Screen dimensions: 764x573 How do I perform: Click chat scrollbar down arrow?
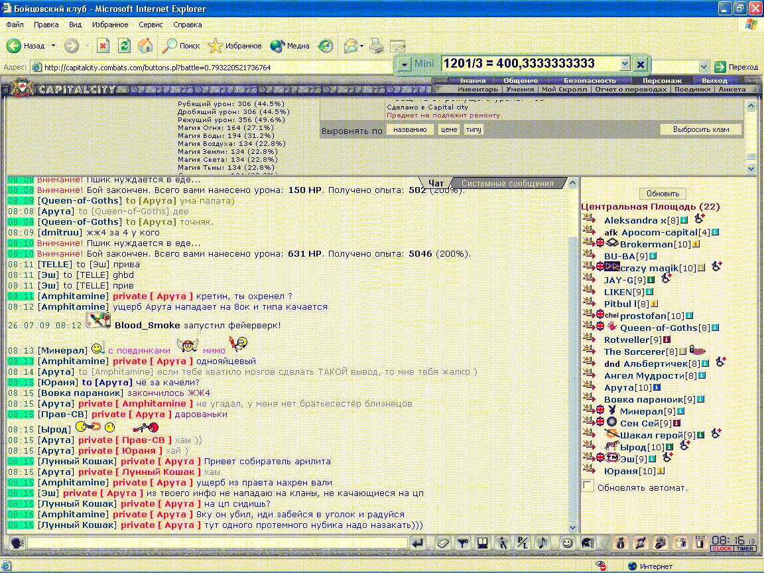tap(573, 527)
